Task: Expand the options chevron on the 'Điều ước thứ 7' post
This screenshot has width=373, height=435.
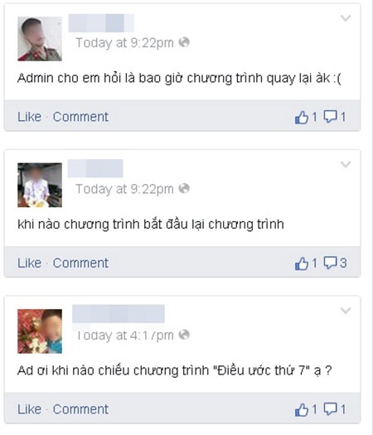Action: [346, 311]
